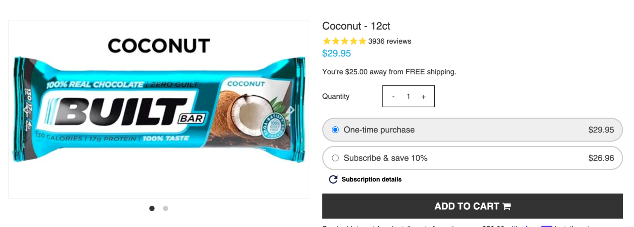
Task: Choose the Subscribe & save 10% option
Action: pyautogui.click(x=335, y=158)
